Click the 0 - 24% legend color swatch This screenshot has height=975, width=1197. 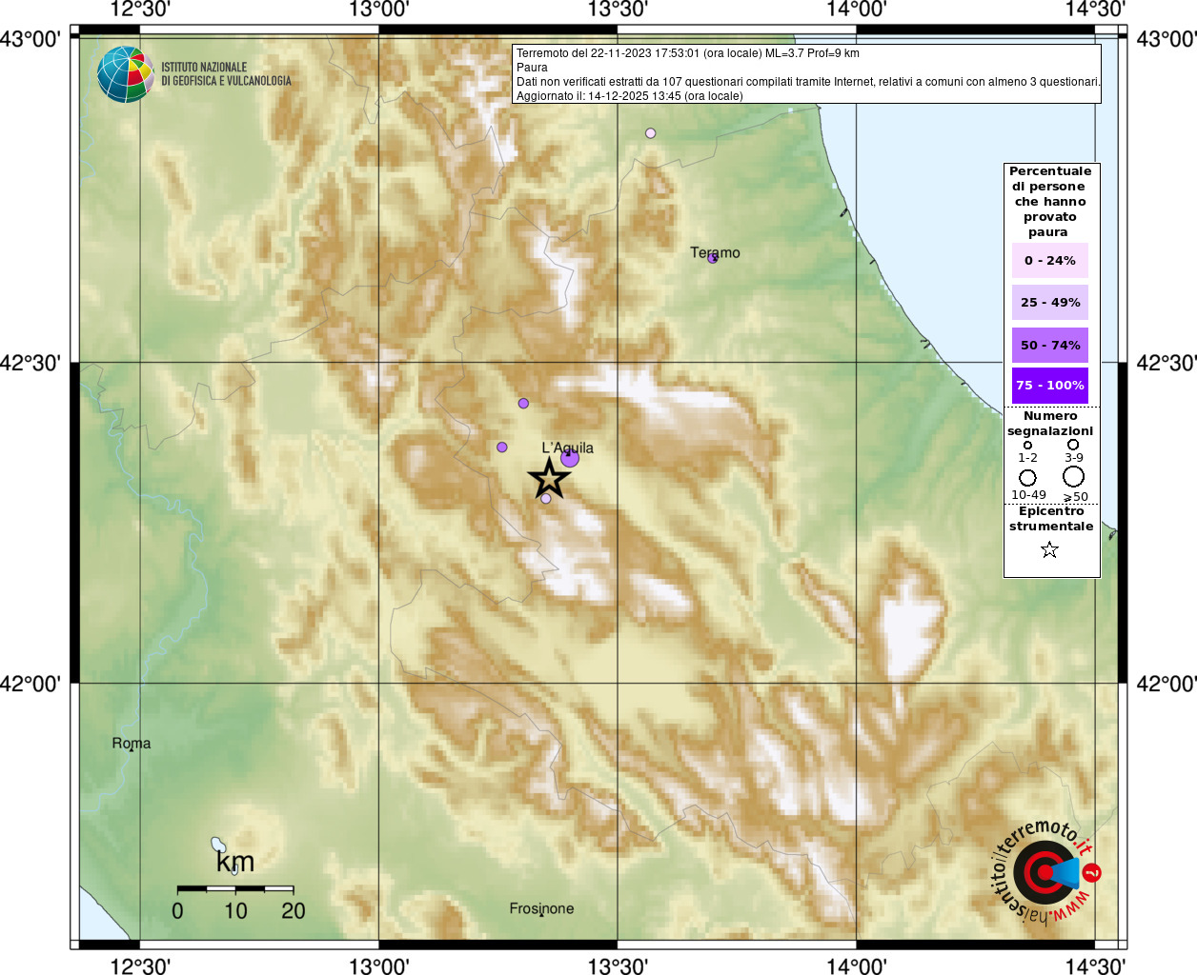[1050, 260]
